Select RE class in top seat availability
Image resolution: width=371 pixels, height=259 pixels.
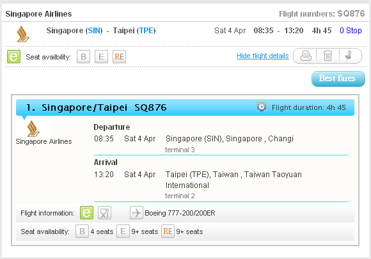coord(119,57)
